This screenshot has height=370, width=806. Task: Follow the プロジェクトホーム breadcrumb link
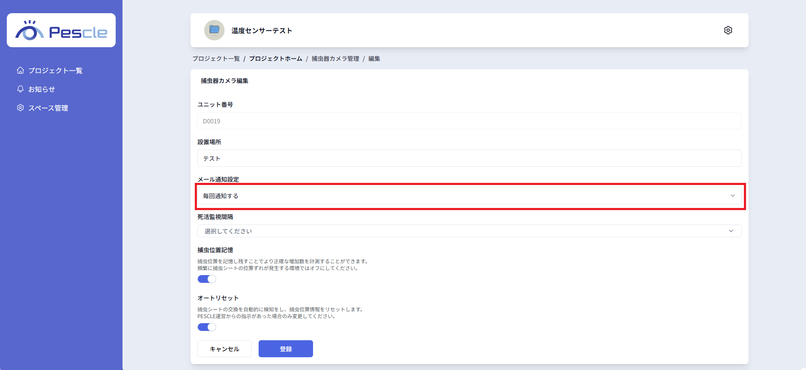(276, 59)
